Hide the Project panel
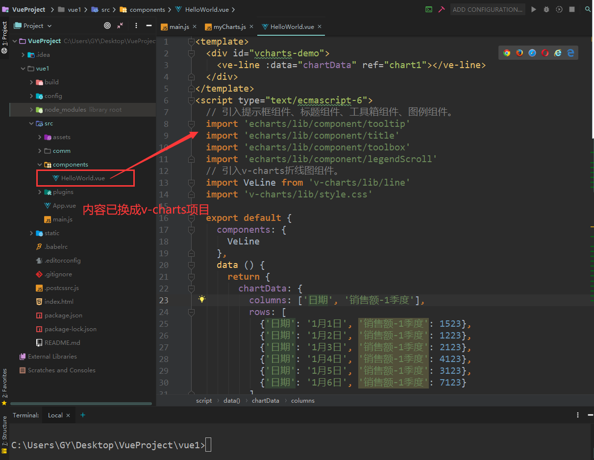594x460 pixels. click(x=149, y=25)
